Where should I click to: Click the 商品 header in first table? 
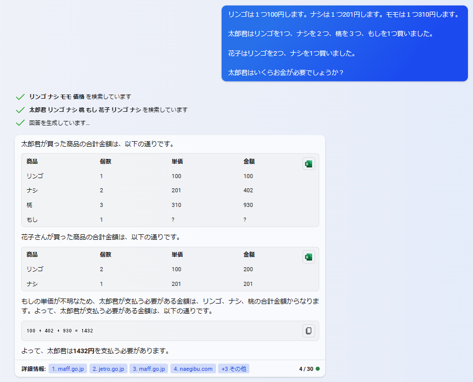coord(32,161)
